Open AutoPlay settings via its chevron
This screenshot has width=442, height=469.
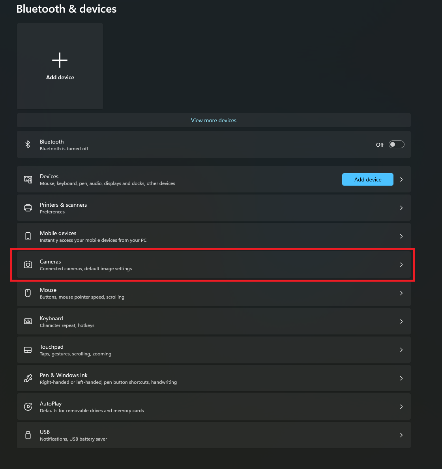(401, 407)
